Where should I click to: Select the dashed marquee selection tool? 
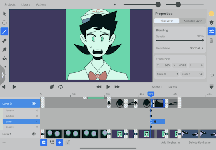click(x=4, y=22)
